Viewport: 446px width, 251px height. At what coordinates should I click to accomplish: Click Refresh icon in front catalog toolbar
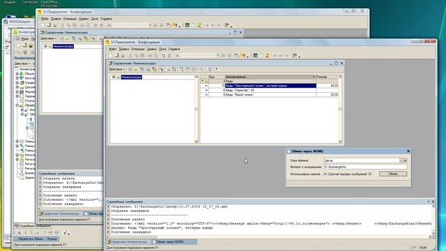[x=209, y=69]
